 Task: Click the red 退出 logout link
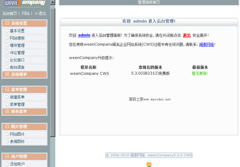point(187,35)
